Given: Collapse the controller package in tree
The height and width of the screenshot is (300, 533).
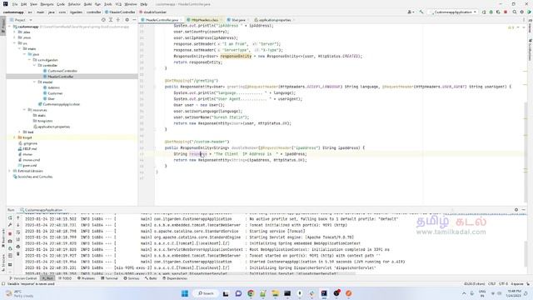Looking at the screenshot, I should click(34, 65).
